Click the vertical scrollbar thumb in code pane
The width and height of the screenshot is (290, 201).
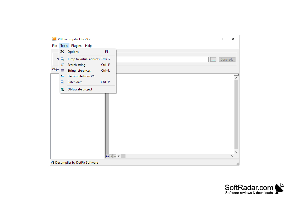click(236, 115)
